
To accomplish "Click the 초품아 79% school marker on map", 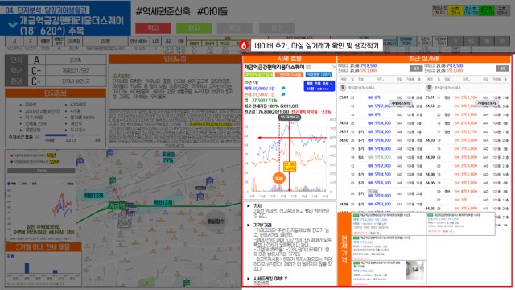I will 167,157.
